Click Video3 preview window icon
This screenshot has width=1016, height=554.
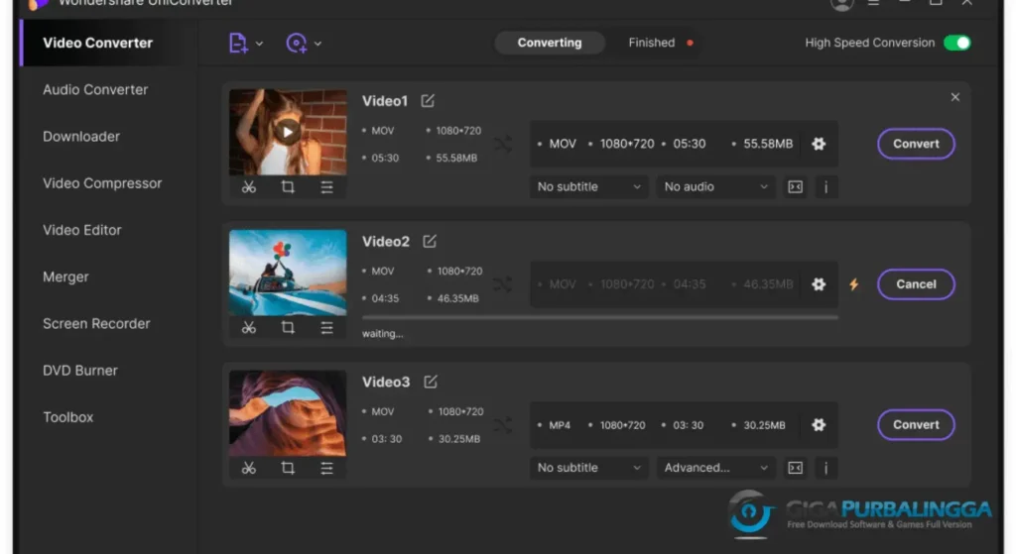[x=795, y=468]
